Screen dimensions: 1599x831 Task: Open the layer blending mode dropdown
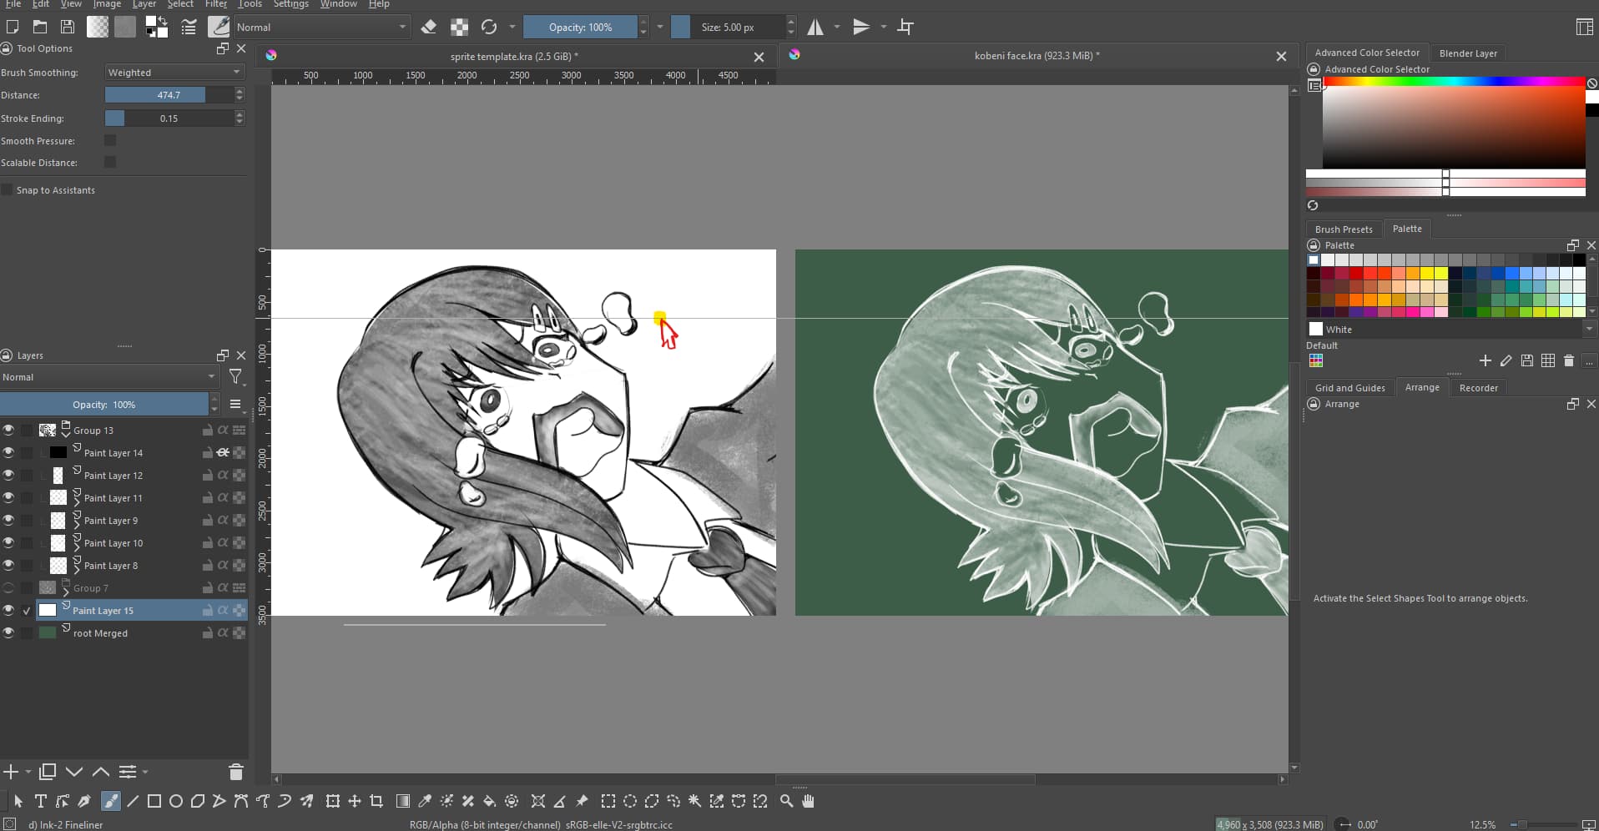(x=108, y=377)
